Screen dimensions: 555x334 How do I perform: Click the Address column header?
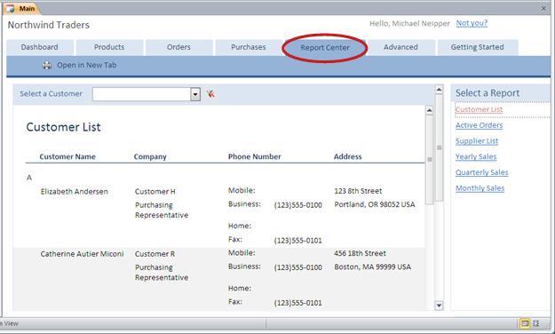tap(347, 156)
